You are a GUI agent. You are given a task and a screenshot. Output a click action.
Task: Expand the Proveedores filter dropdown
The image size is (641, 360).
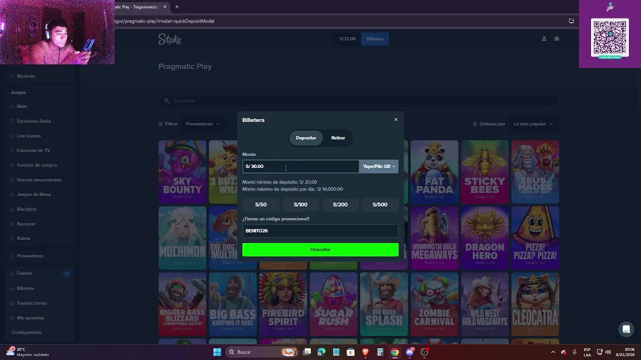pyautogui.click(x=203, y=124)
